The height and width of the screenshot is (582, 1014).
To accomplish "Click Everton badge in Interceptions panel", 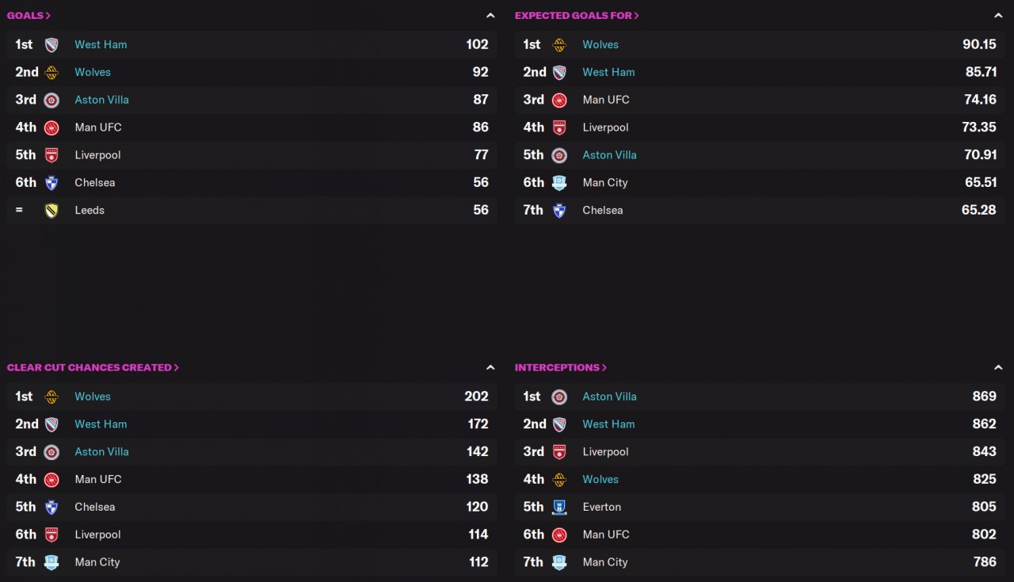I will [x=559, y=508].
